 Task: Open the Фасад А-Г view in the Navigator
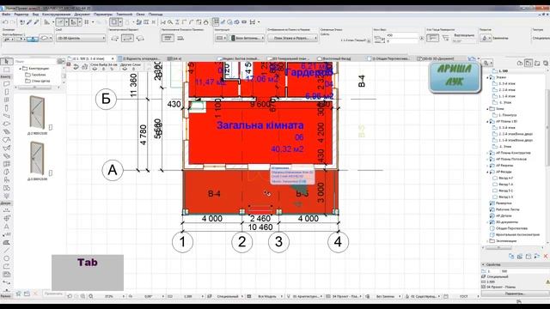click(505, 178)
